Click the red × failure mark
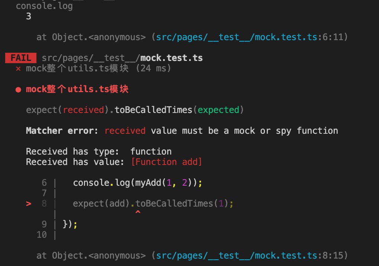379x266 pixels. 18,69
